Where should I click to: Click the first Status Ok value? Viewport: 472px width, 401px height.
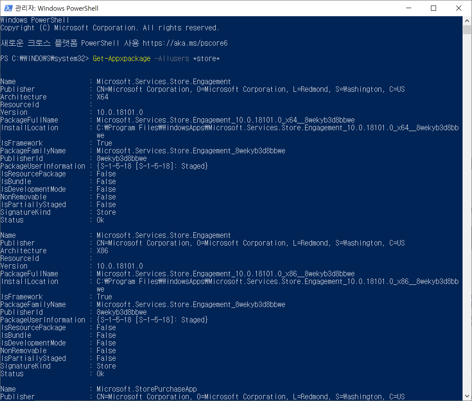point(101,220)
